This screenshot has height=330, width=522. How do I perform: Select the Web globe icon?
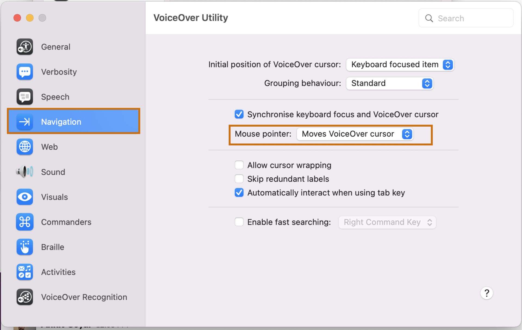pos(24,147)
